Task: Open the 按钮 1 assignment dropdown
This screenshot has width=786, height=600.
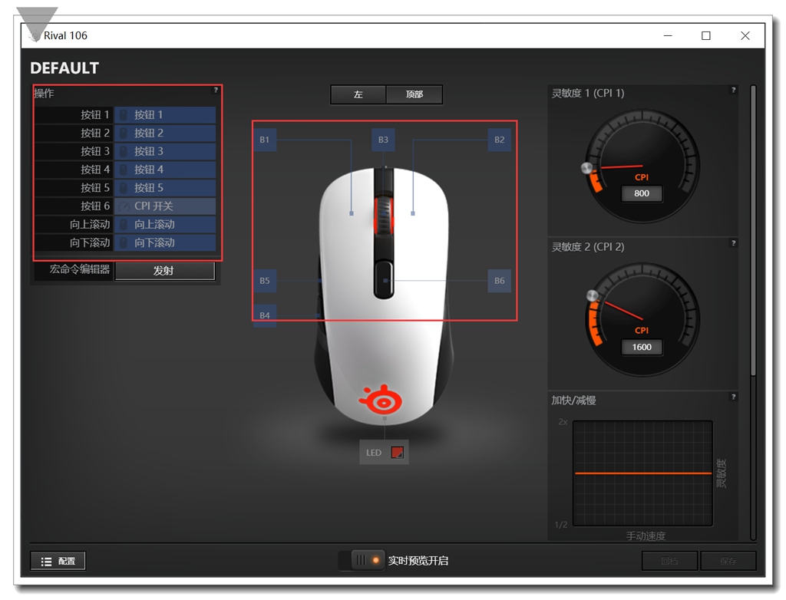Action: pos(165,114)
